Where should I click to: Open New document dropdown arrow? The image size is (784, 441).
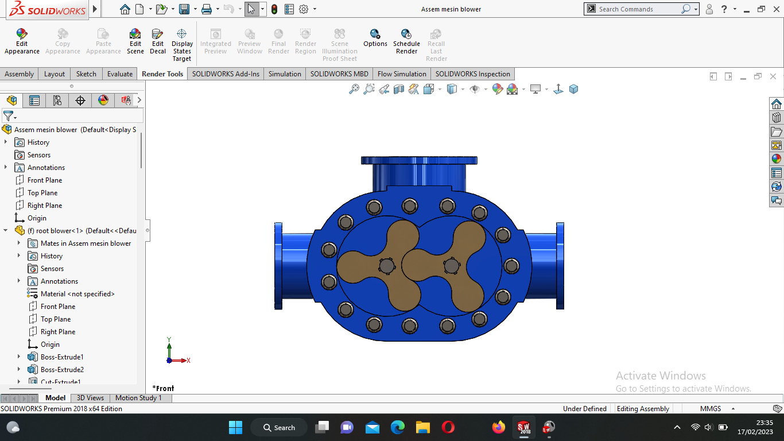(150, 9)
